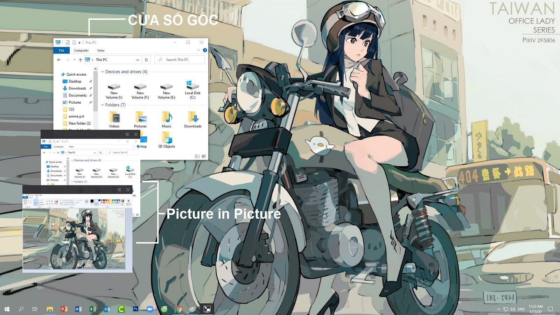Show hidden system tray icons chevron
560x315 pixels.
tap(498, 309)
